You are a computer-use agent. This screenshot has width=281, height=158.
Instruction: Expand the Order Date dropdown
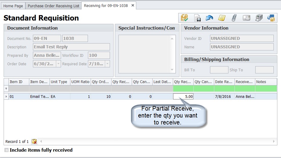(x=59, y=64)
